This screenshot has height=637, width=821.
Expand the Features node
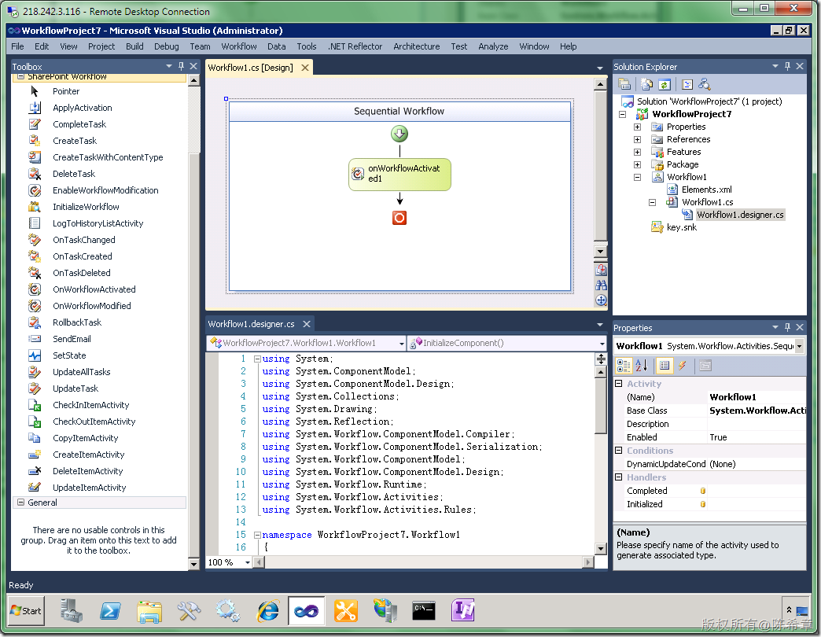pos(637,152)
